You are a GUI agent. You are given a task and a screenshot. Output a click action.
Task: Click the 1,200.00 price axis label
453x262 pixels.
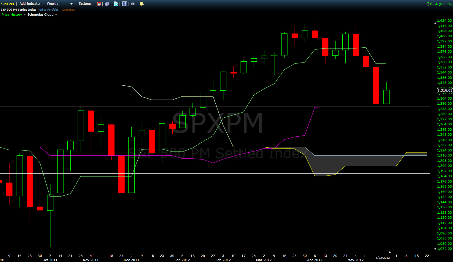444,166
